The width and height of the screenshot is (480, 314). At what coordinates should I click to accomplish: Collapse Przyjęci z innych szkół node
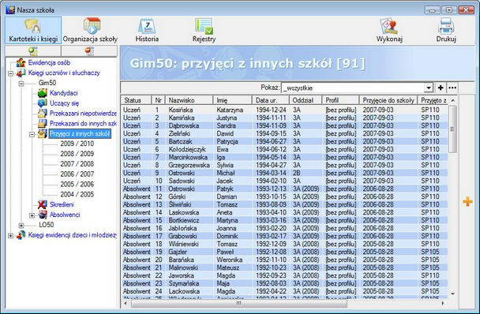32,134
